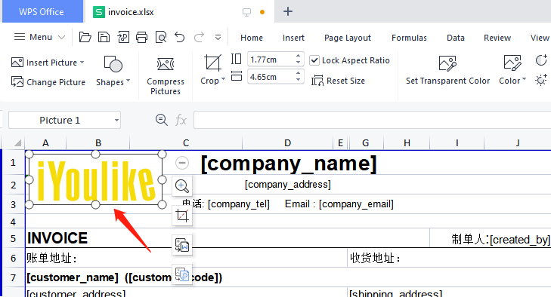Expand the quick access toolbar customization arrow
The width and height of the screenshot is (551, 297).
click(218, 37)
